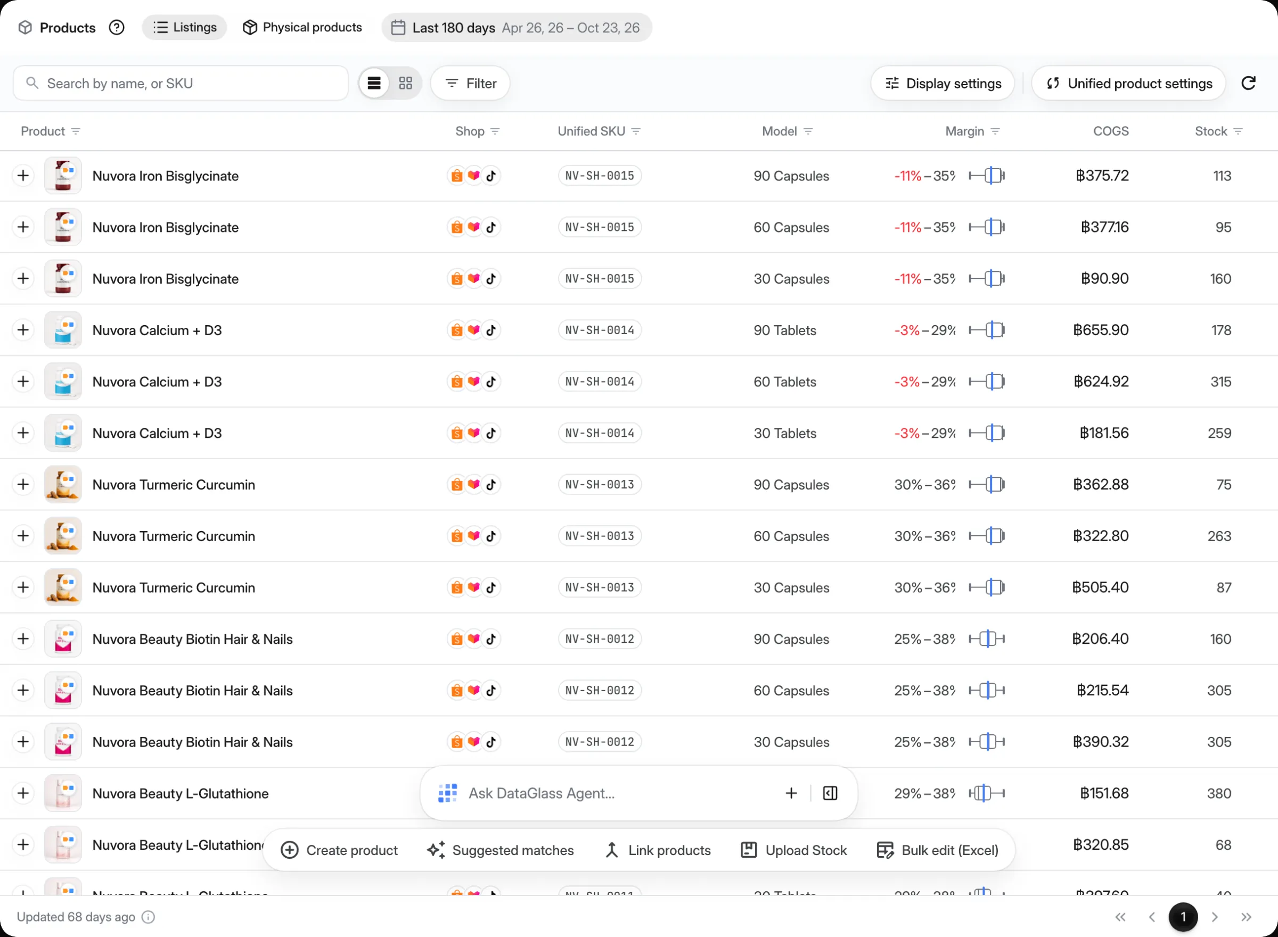Screen dimensions: 1278x937
Task: Open Margin column filter
Action: click(x=995, y=131)
